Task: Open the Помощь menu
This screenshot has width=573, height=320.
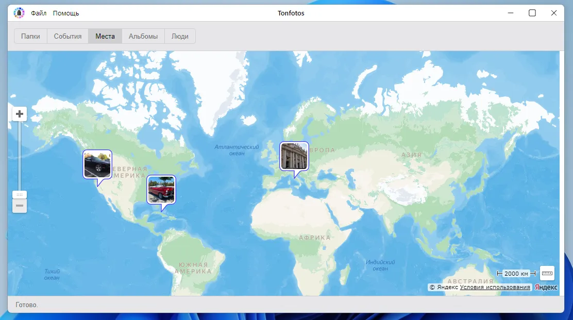Action: 66,13
